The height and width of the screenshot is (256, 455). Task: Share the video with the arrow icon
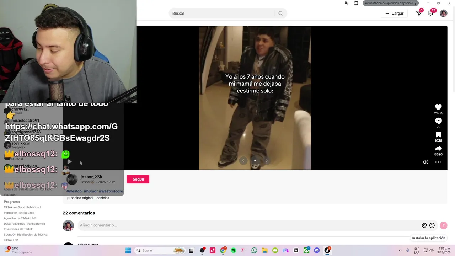pos(438,148)
